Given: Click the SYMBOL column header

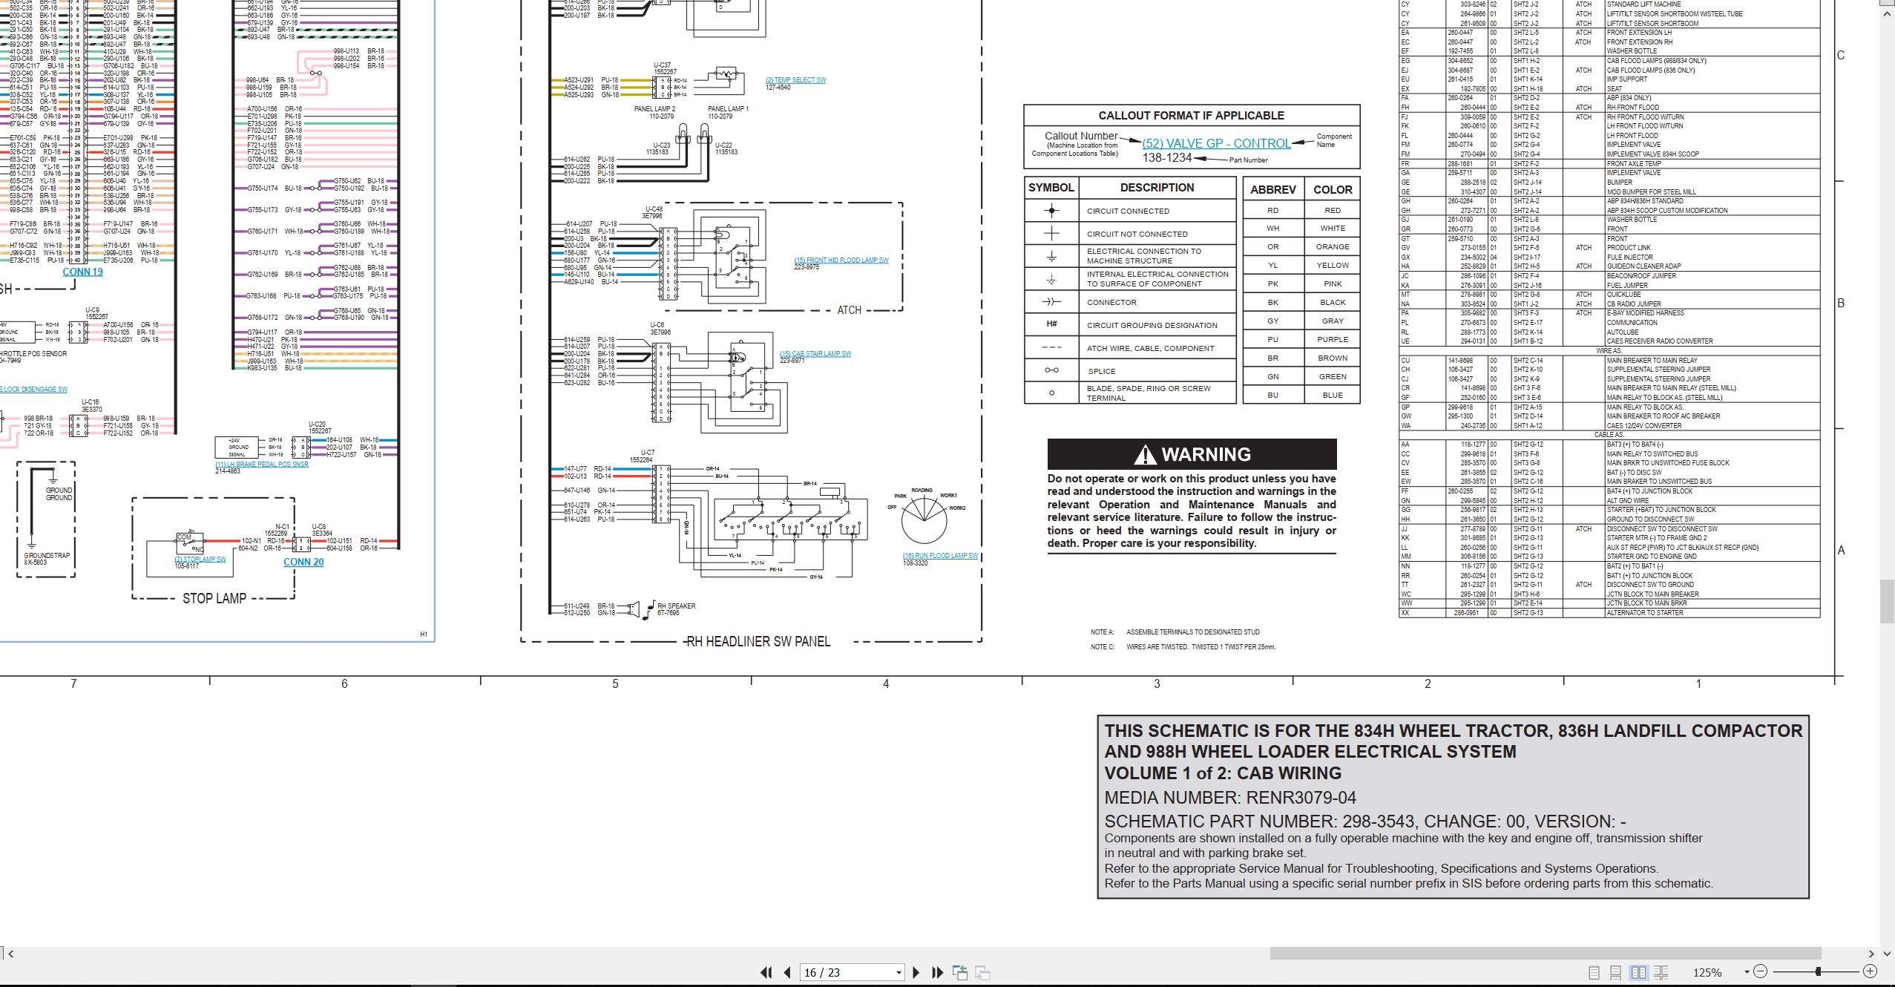Looking at the screenshot, I should coord(1051,188).
